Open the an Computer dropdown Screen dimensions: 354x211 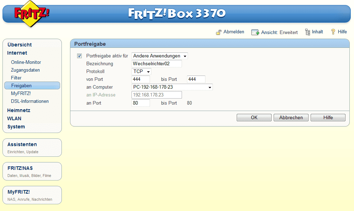172,87
